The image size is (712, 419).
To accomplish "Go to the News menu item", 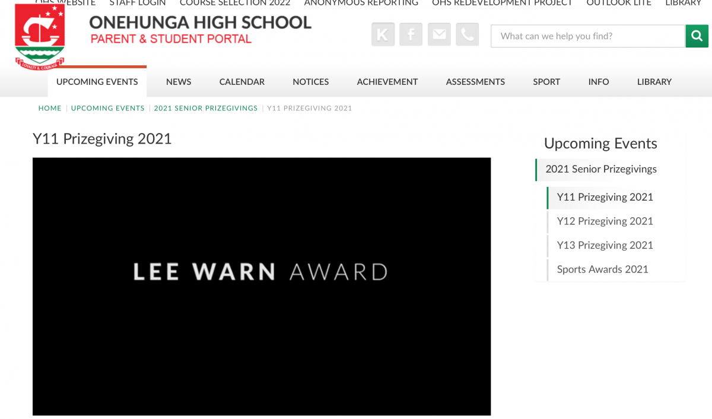I will (179, 82).
